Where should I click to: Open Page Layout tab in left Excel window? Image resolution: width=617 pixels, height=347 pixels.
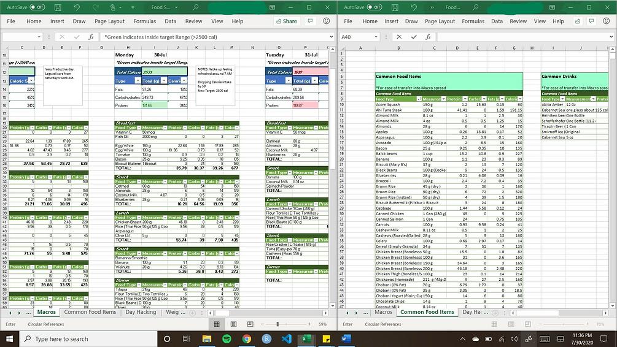(x=109, y=21)
